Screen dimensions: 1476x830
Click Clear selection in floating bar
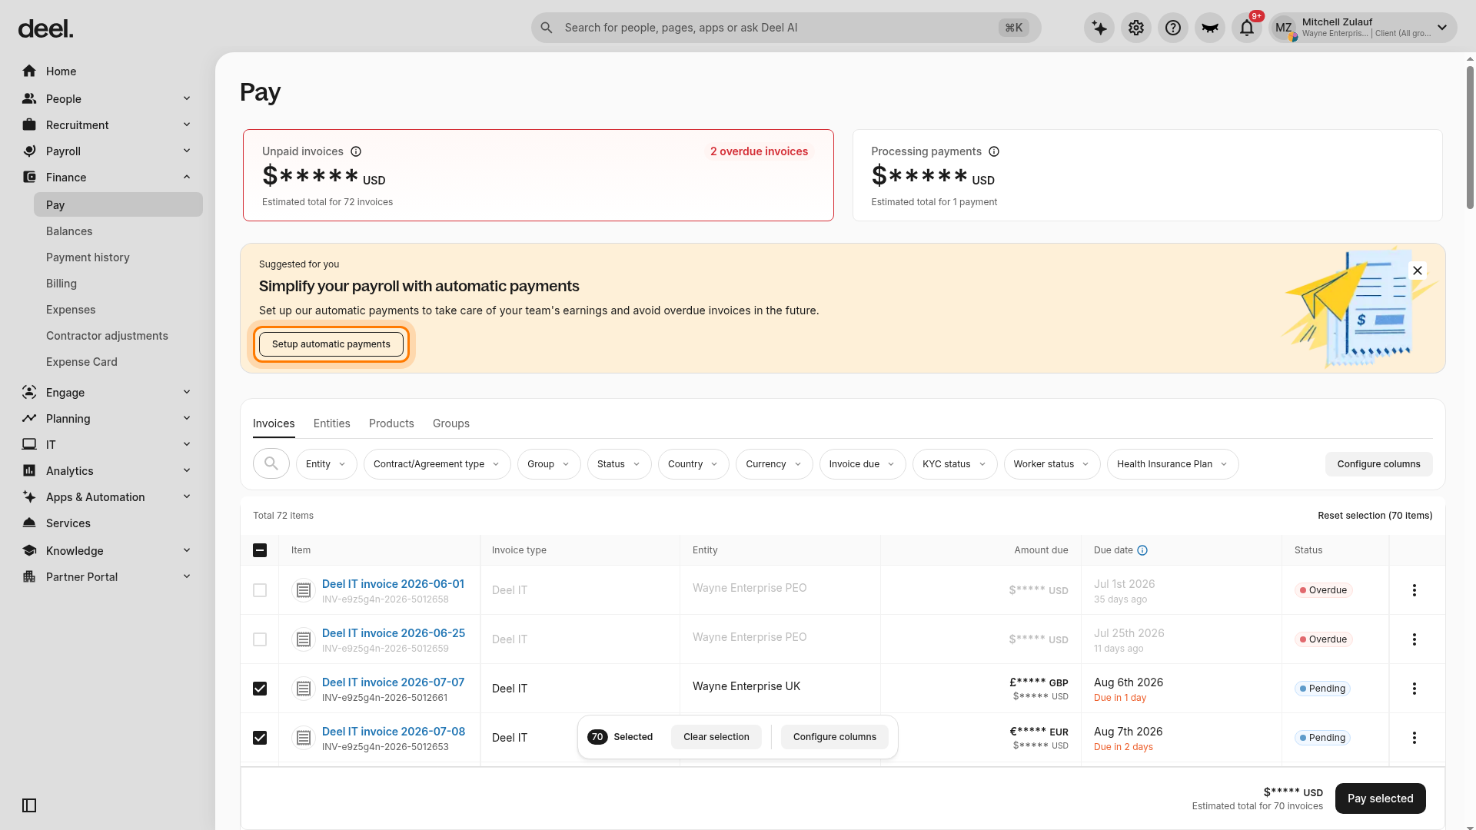pyautogui.click(x=716, y=737)
